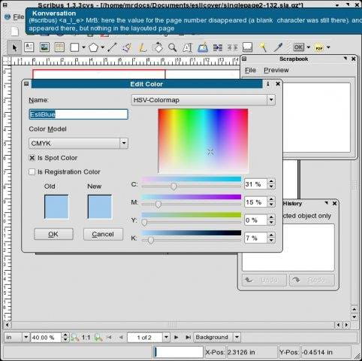
Task: Open the Scrapbook File menu
Action: pos(250,70)
